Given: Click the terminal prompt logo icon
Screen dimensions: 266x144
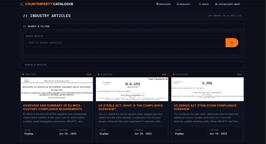Looking at the screenshot, I should [22, 4].
